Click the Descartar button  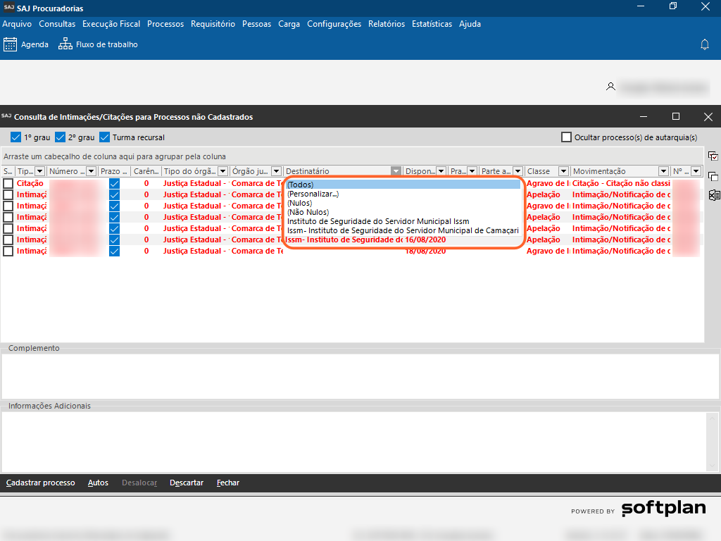point(187,483)
